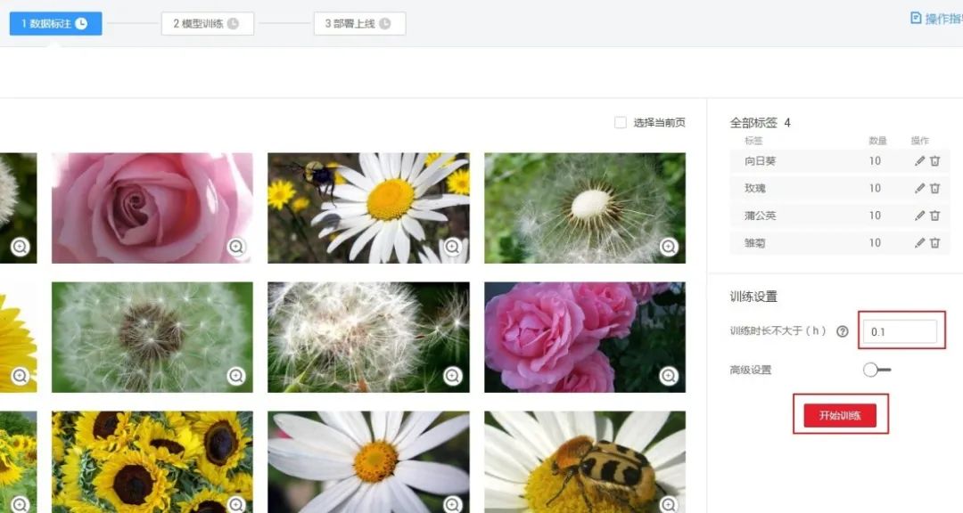Edit the 雏菊 label with pencil icon

pos(919,243)
